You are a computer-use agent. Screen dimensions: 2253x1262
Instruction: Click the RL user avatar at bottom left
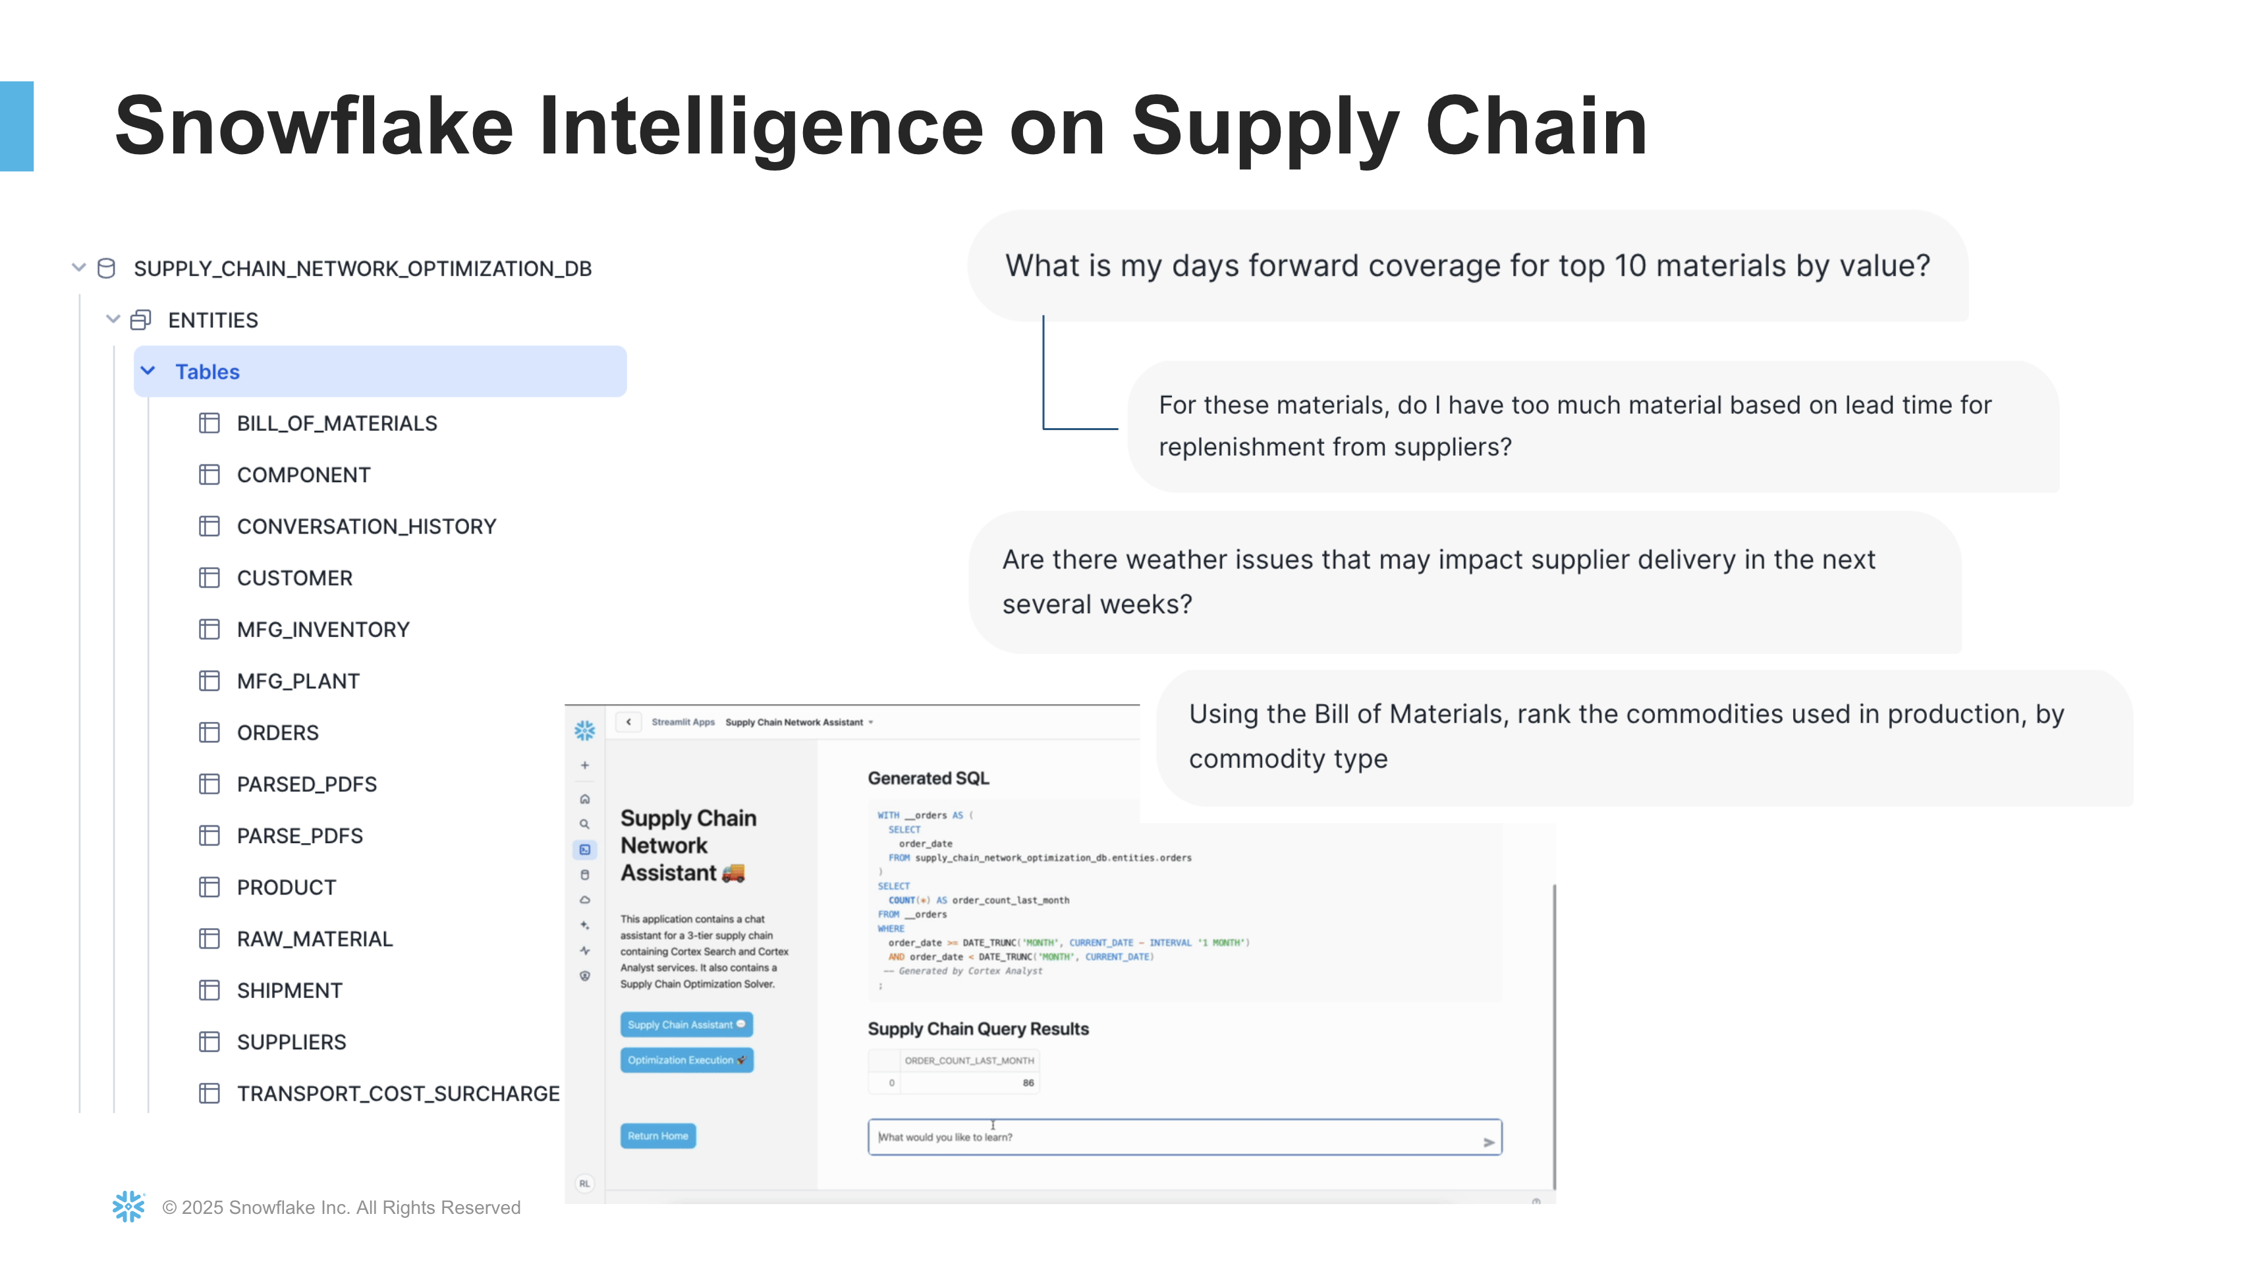(x=584, y=1183)
